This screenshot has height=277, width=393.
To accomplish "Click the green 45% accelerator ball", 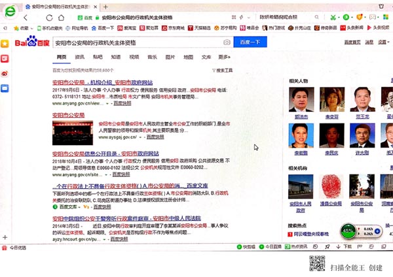I will [348, 231].
